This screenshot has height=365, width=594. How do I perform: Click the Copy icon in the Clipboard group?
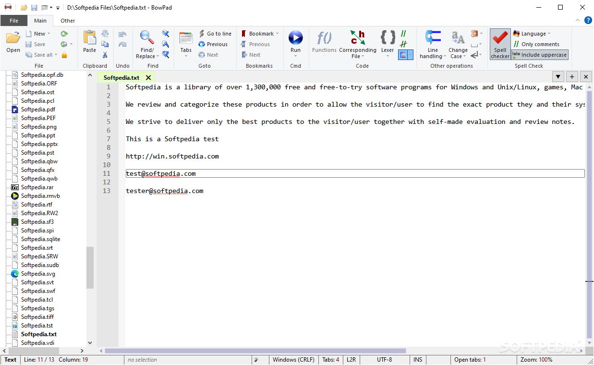105,44
